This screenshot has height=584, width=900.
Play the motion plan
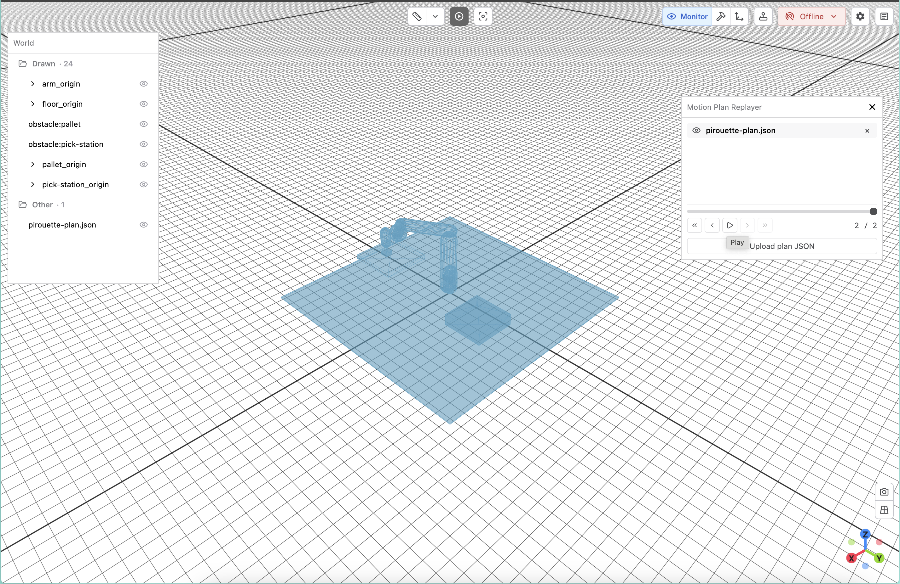(x=730, y=225)
